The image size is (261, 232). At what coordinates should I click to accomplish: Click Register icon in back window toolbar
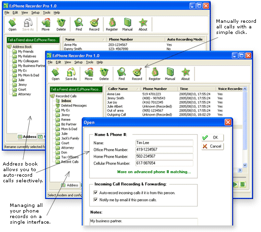(112, 25)
